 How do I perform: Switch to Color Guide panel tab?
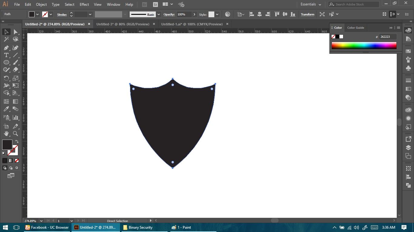point(356,27)
